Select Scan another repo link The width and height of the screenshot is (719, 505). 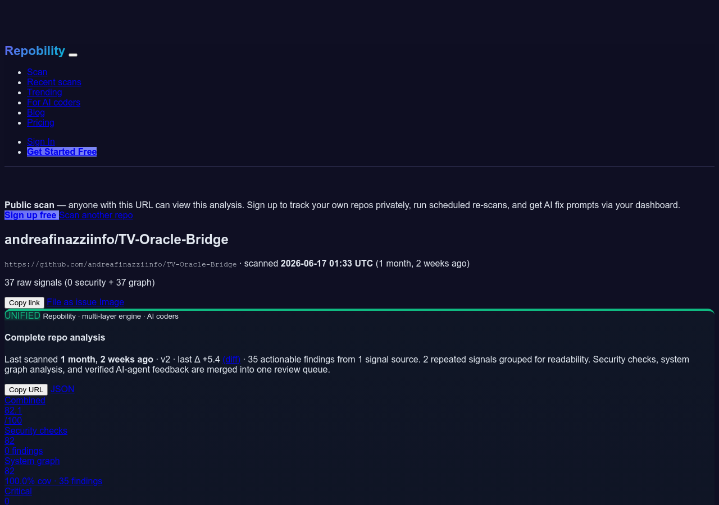96,215
